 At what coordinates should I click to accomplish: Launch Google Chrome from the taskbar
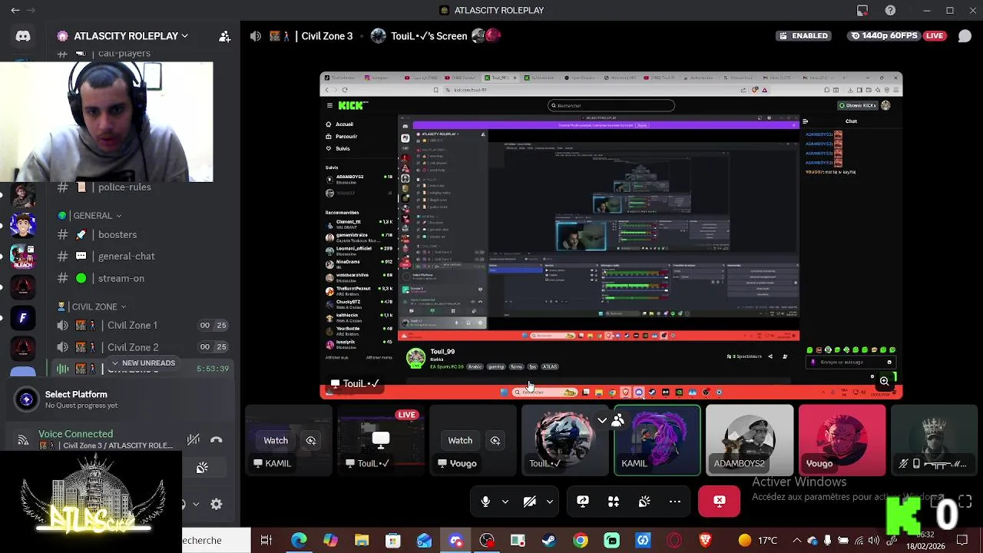581,541
